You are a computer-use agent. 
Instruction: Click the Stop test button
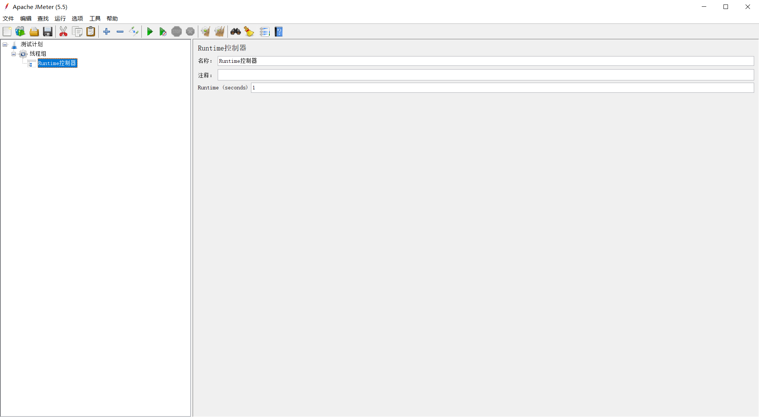point(177,32)
